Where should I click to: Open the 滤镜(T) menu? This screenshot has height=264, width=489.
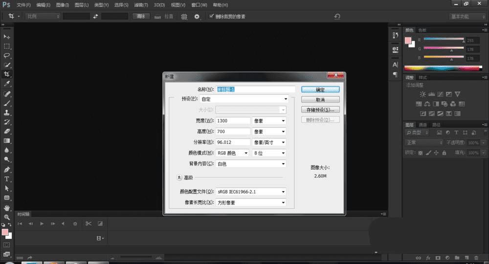[x=141, y=5]
